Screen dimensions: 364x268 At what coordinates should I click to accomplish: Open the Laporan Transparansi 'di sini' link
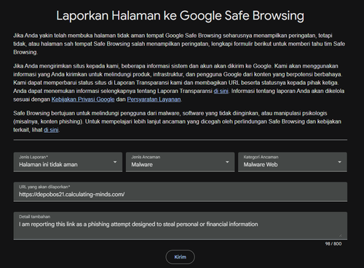point(221,91)
